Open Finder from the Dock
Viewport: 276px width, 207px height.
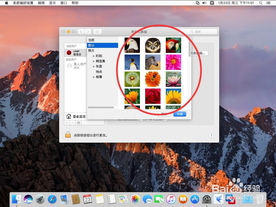(16, 199)
